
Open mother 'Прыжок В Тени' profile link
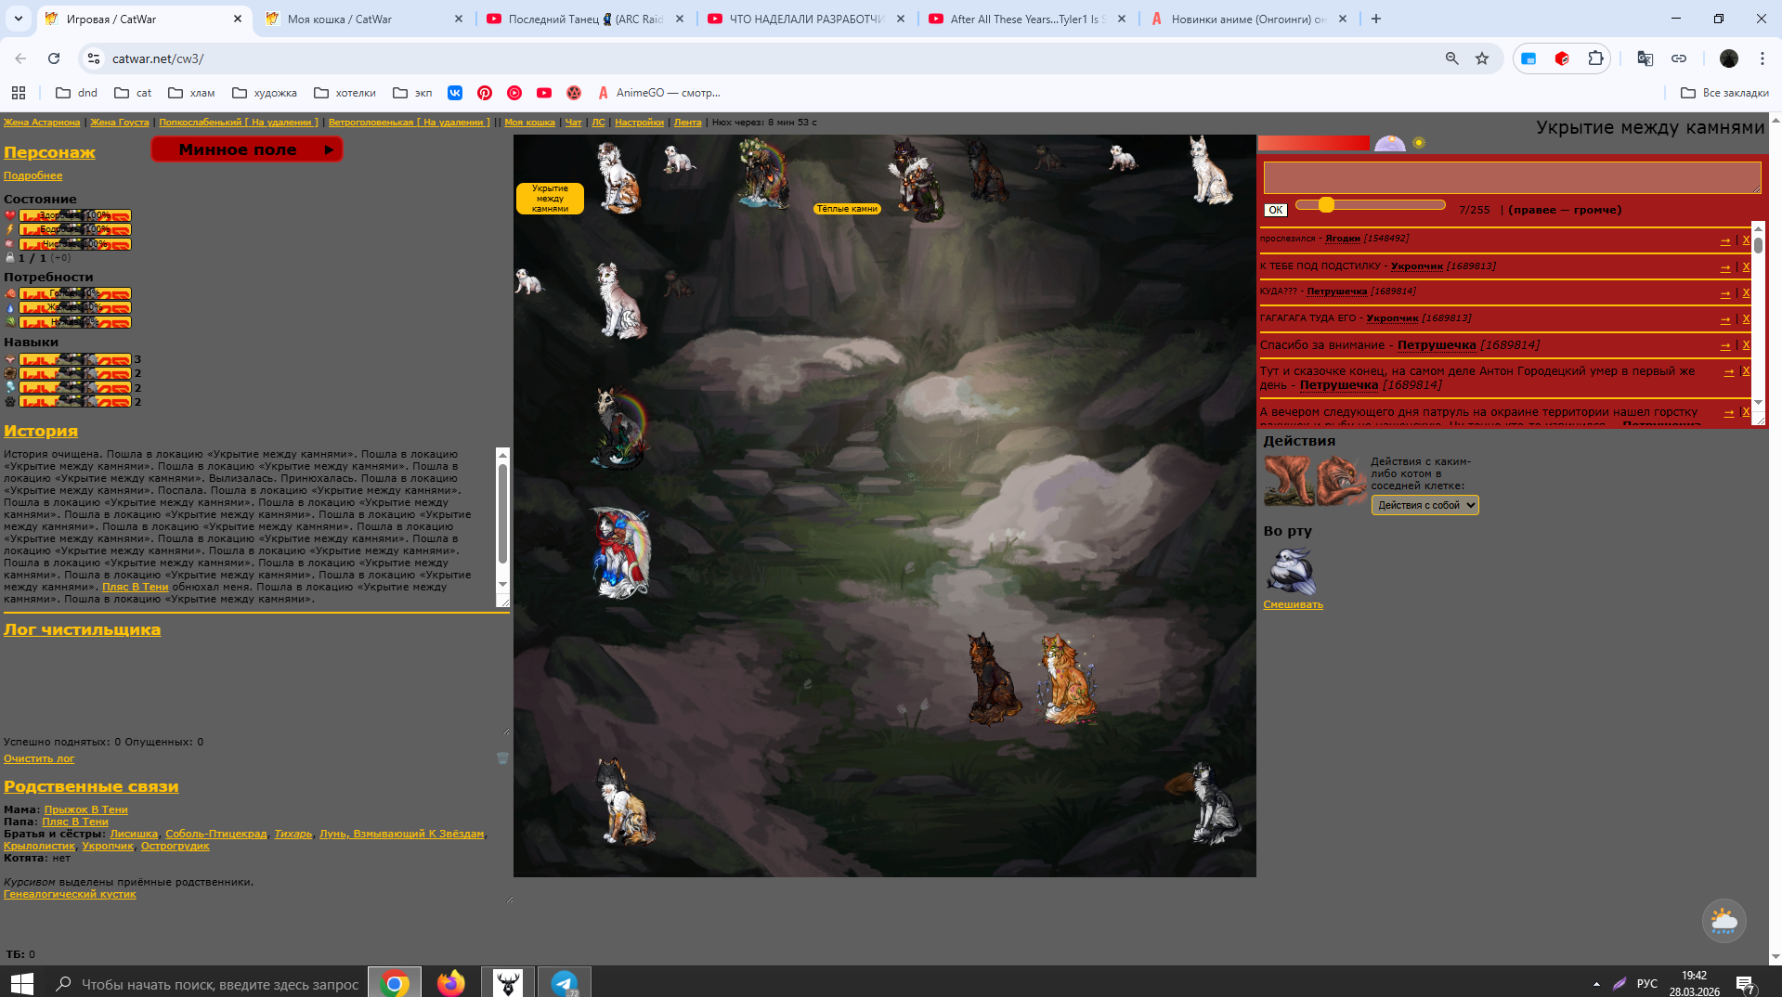pyautogui.click(x=86, y=809)
